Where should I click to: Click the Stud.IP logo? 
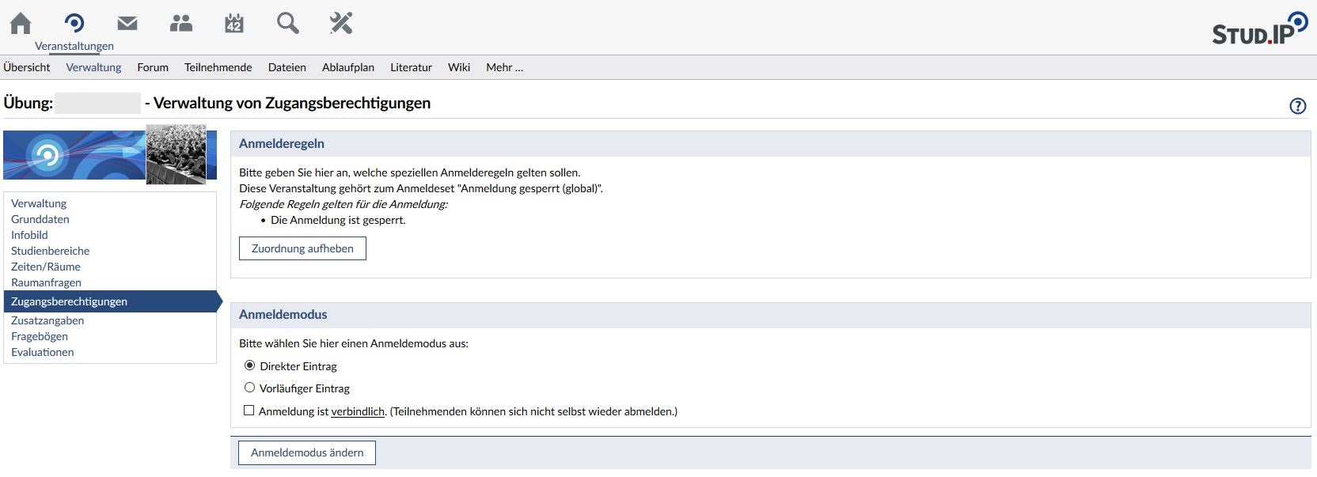click(1258, 29)
